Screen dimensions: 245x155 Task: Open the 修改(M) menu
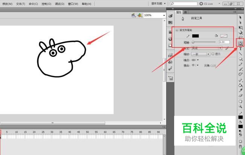[7, 4]
